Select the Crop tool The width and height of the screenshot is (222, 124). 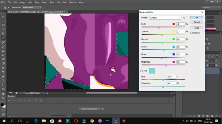coord(3,34)
